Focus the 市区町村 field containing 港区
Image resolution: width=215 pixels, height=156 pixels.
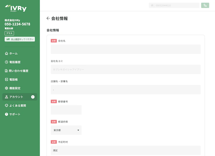click(x=126, y=150)
